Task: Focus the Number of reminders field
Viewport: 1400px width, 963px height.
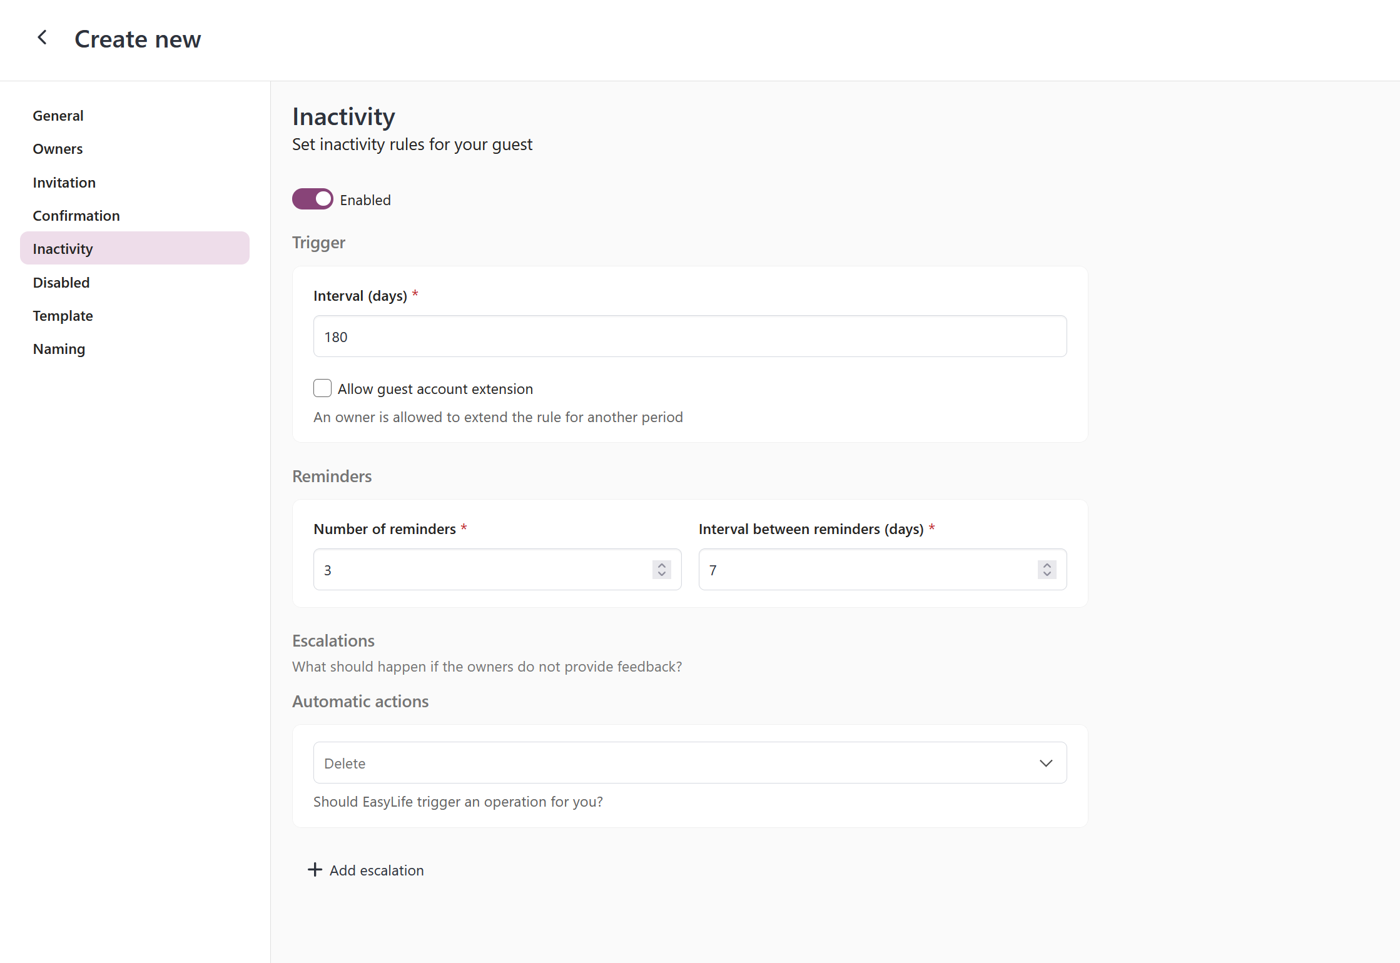Action: point(482,570)
